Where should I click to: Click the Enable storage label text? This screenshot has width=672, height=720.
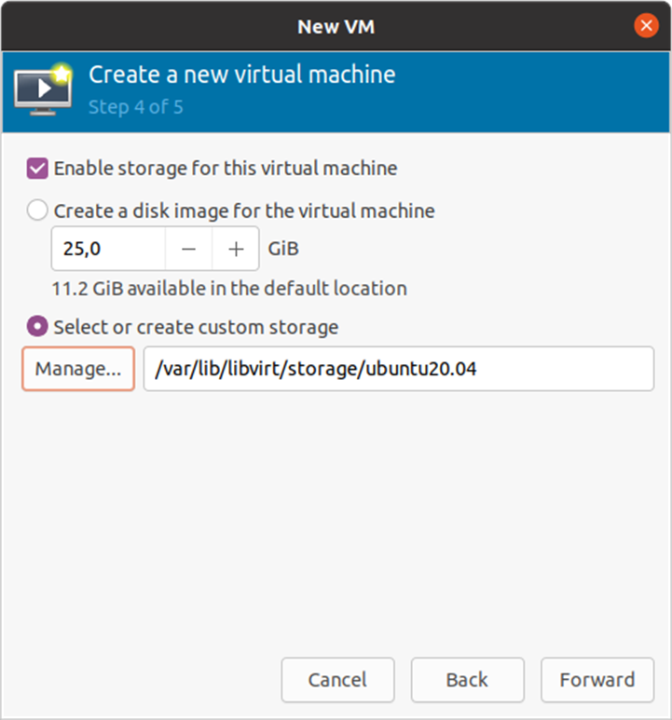pos(225,169)
